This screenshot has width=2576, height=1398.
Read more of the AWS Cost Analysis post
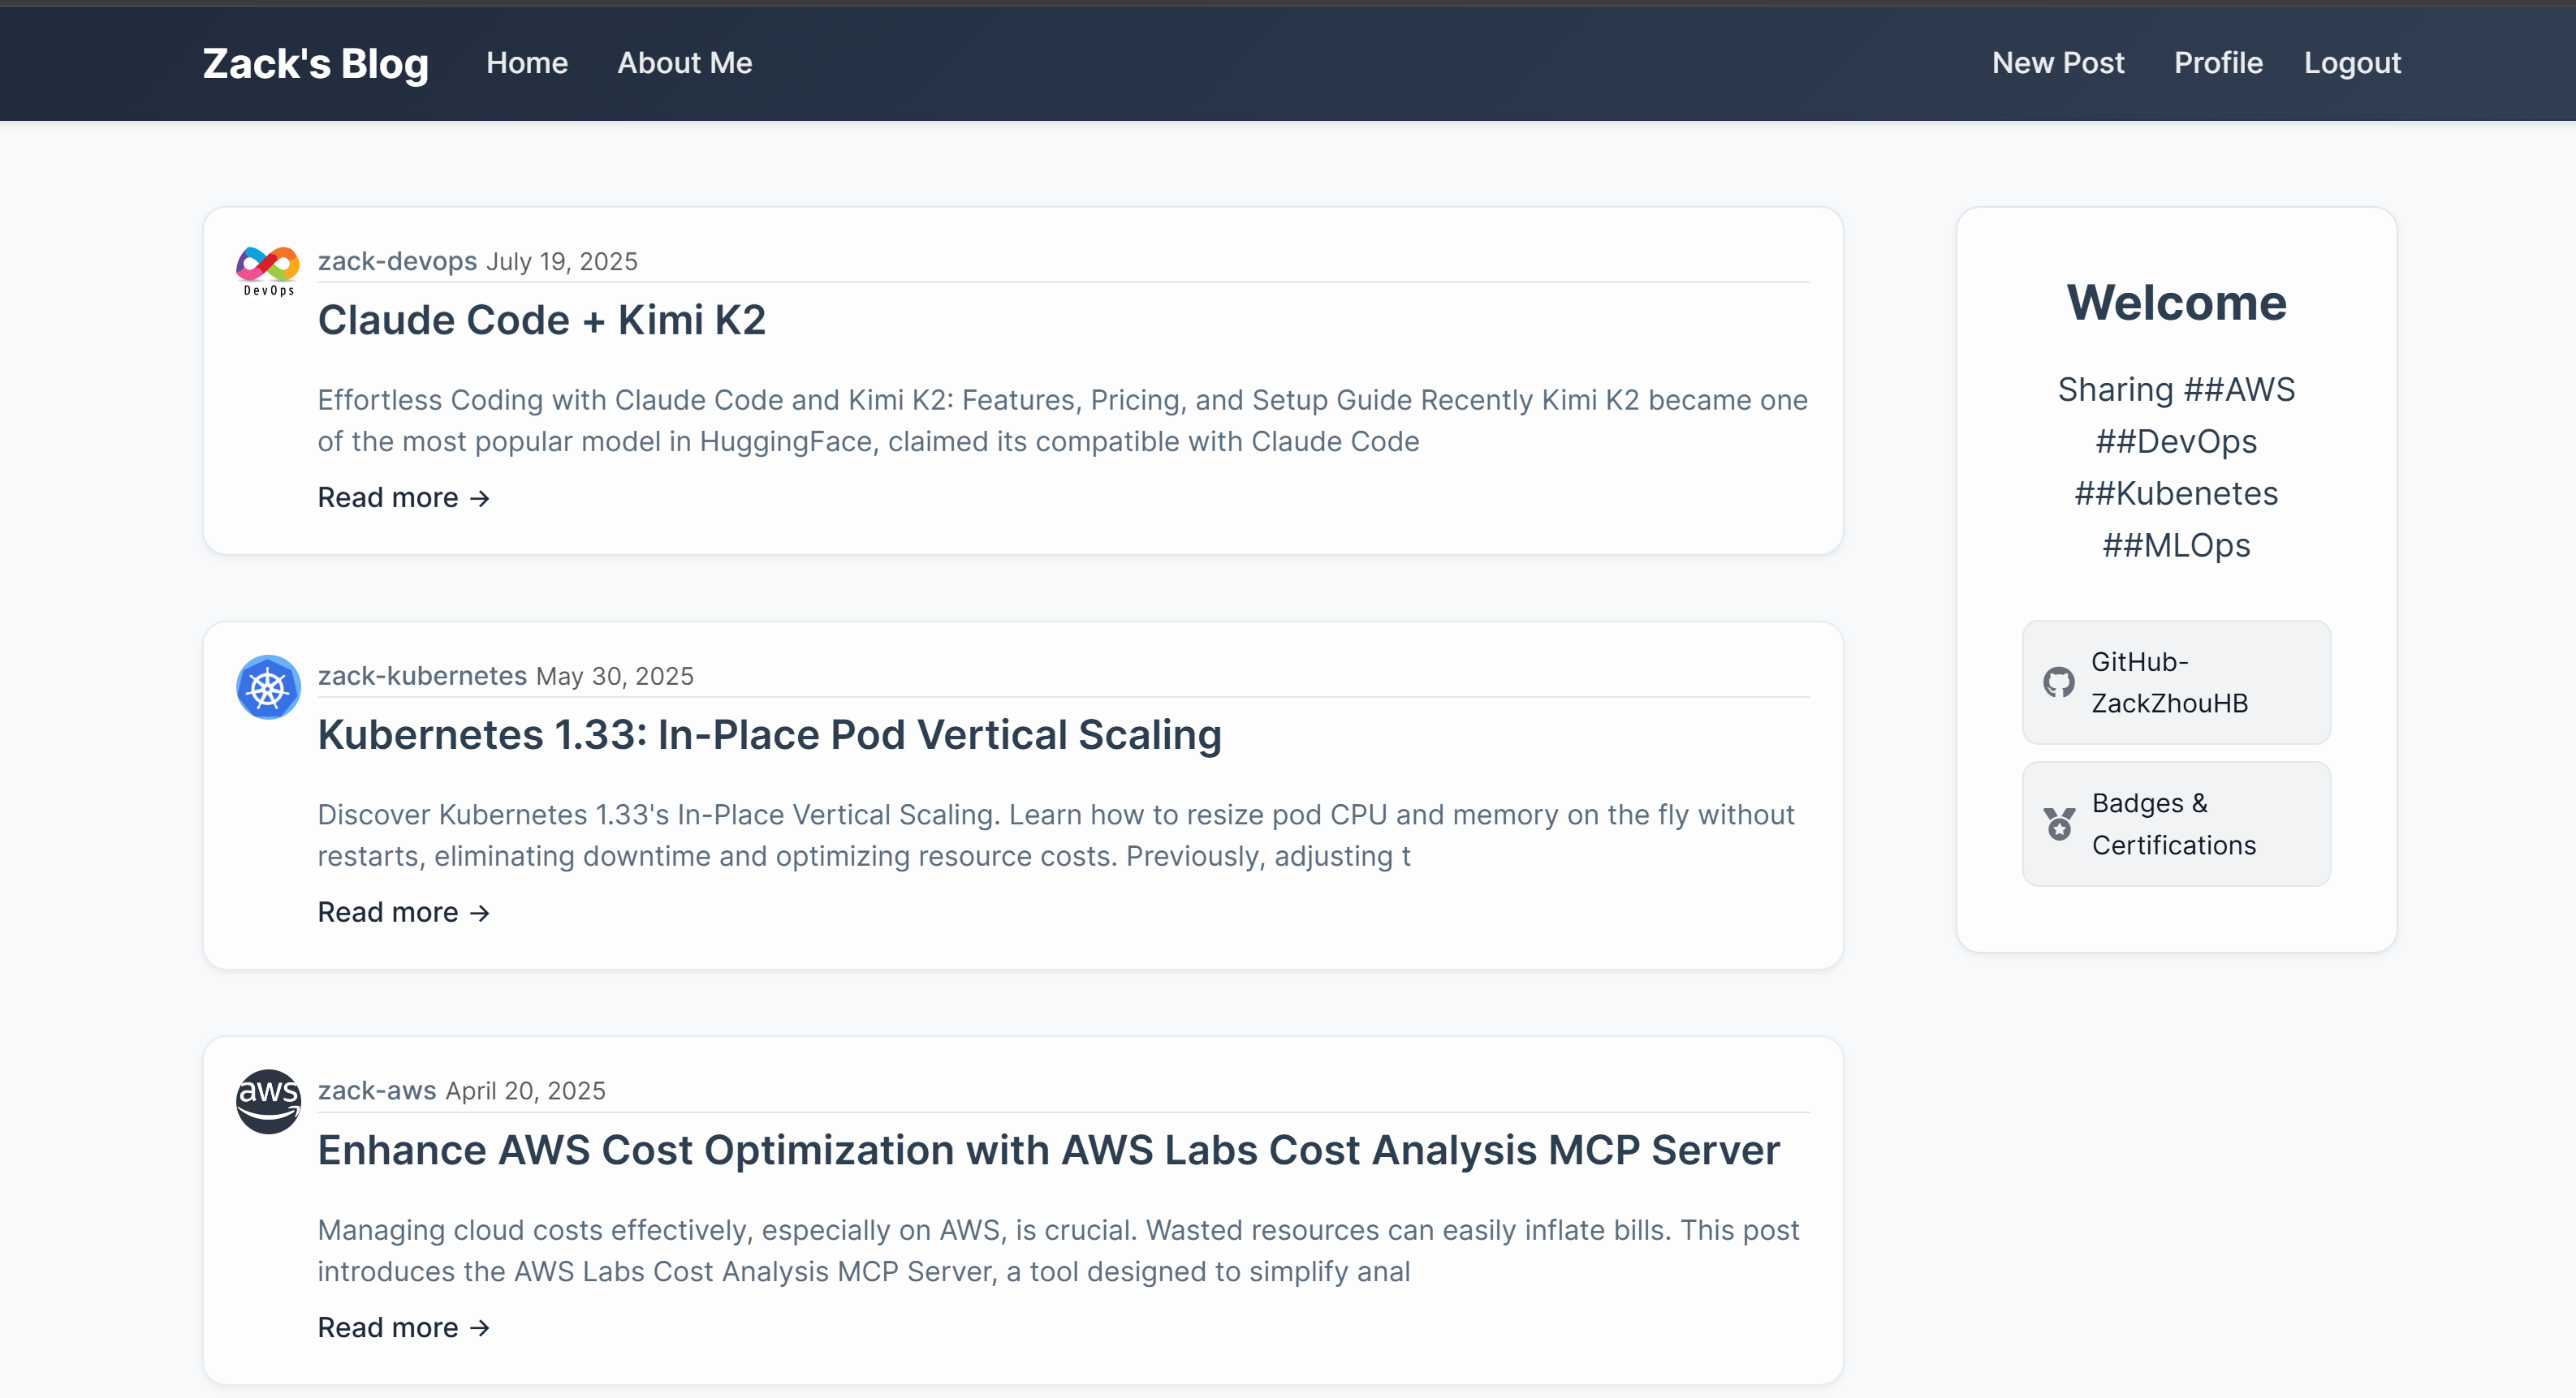pos(404,1327)
